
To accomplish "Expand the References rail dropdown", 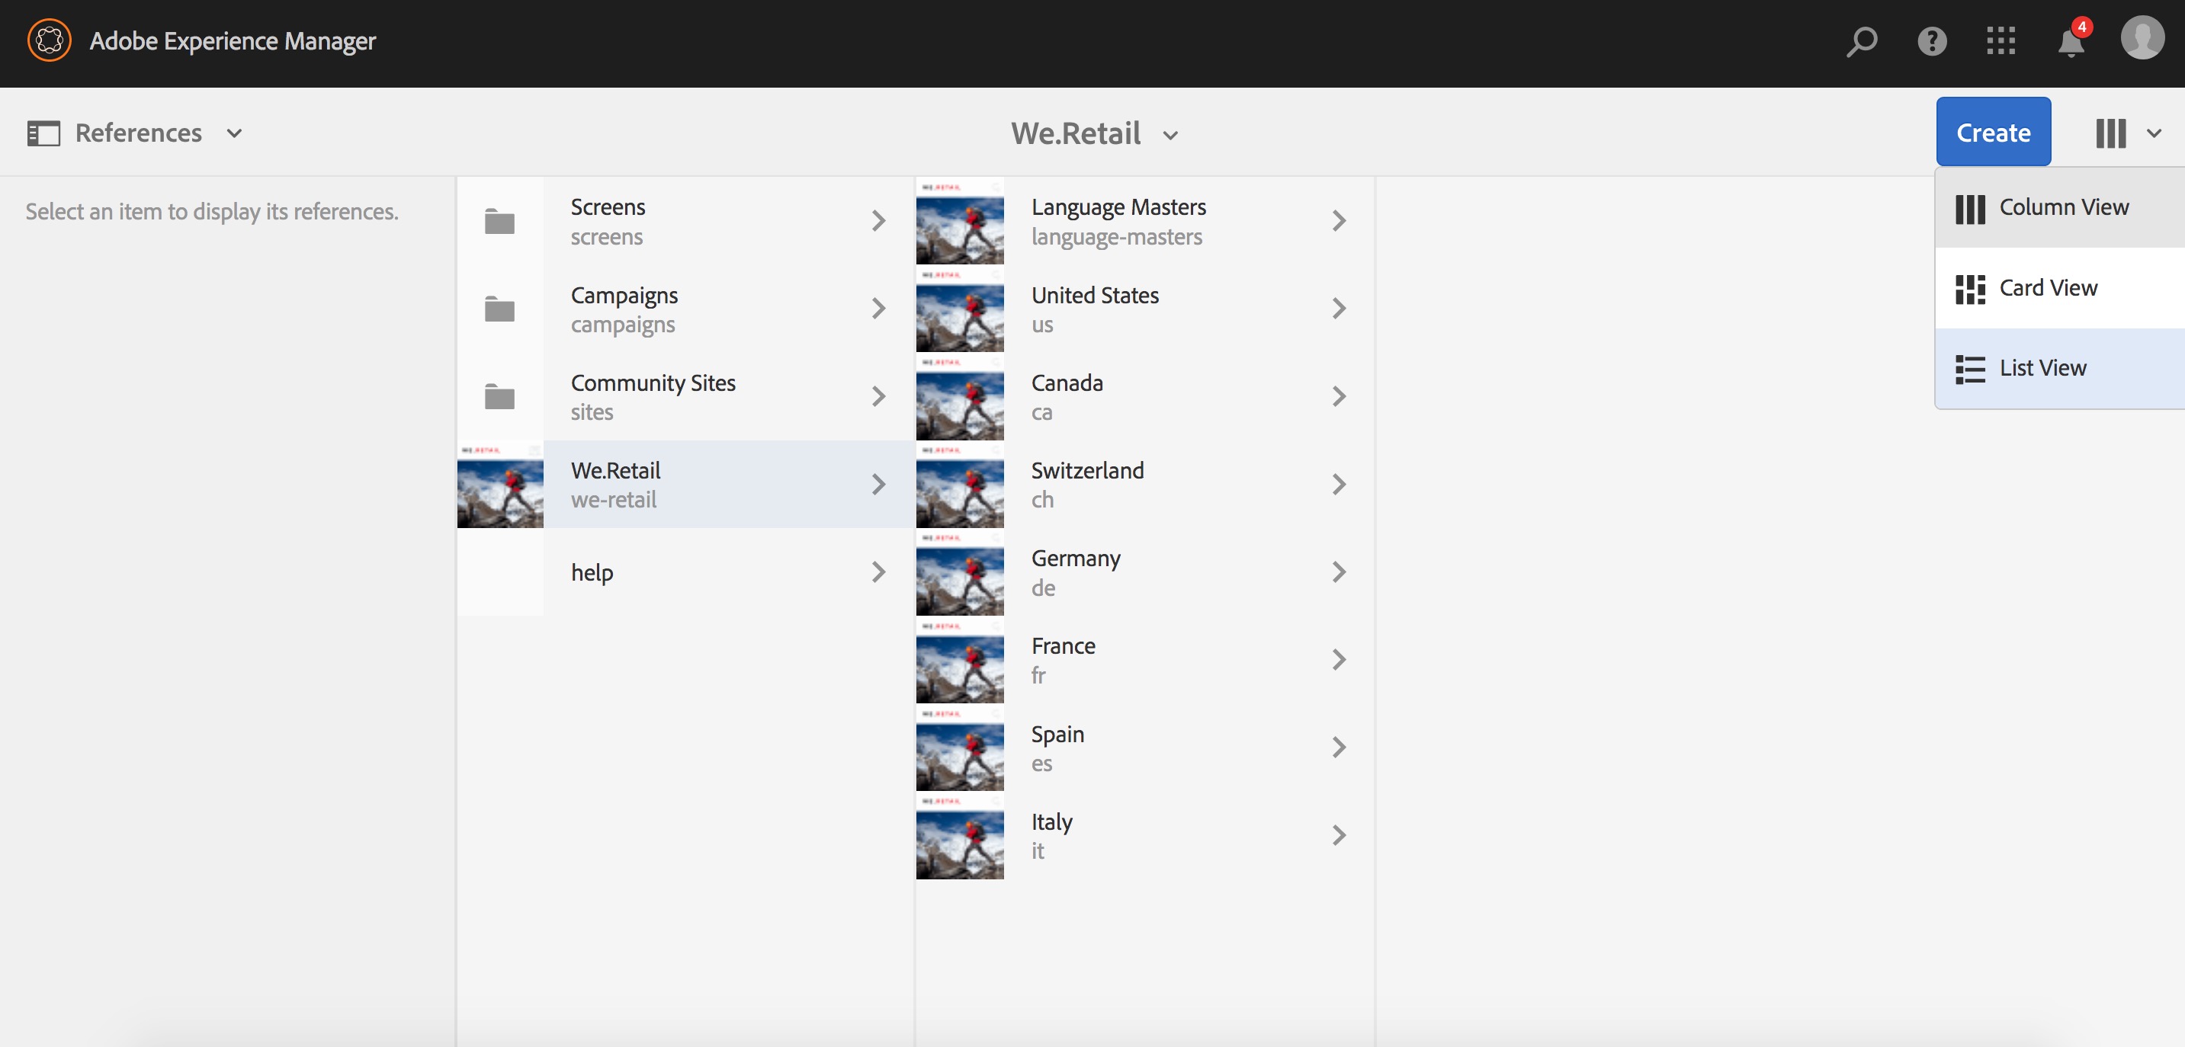I will [x=234, y=133].
